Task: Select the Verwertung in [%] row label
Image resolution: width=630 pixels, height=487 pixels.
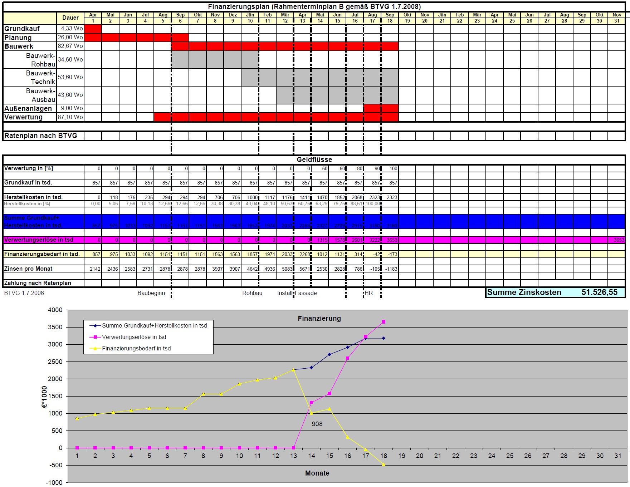Action: (29, 168)
